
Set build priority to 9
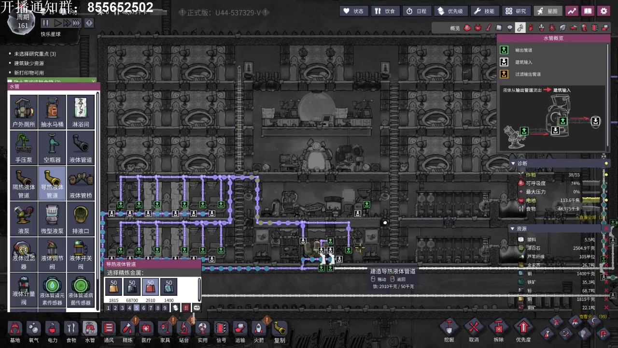(165, 308)
